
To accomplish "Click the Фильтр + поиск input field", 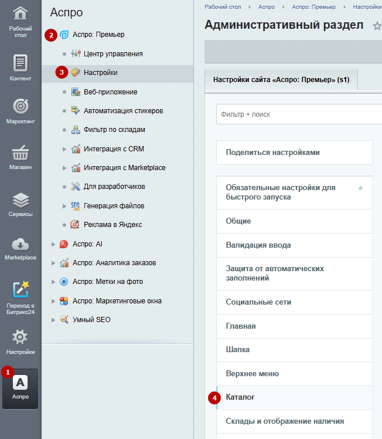I will coord(299,114).
